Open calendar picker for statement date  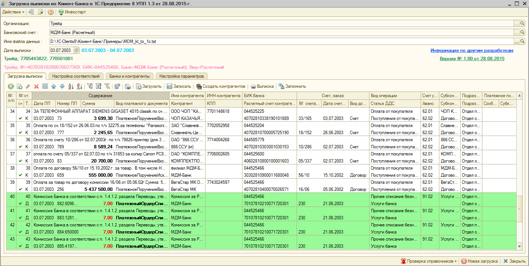[77, 50]
